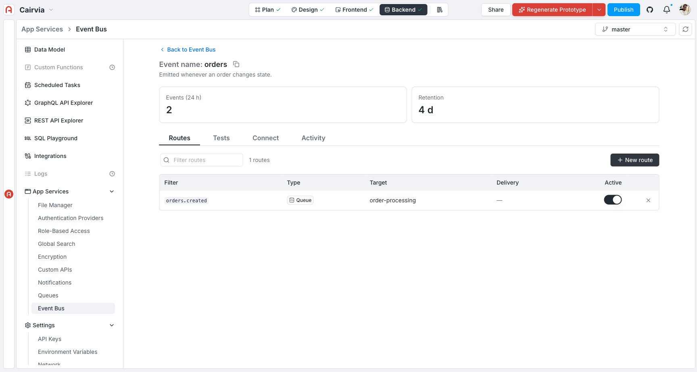This screenshot has height=372, width=697.
Task: Open API Keys settings
Action: [x=50, y=339]
